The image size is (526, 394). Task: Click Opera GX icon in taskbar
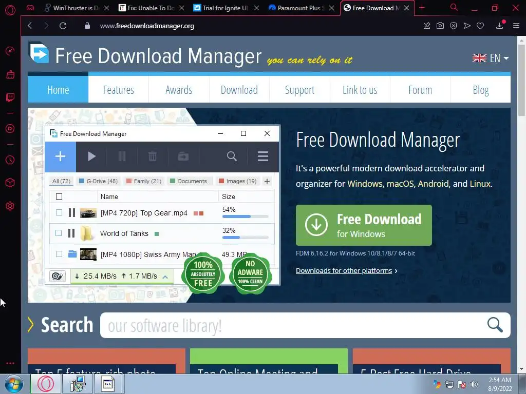(46, 384)
